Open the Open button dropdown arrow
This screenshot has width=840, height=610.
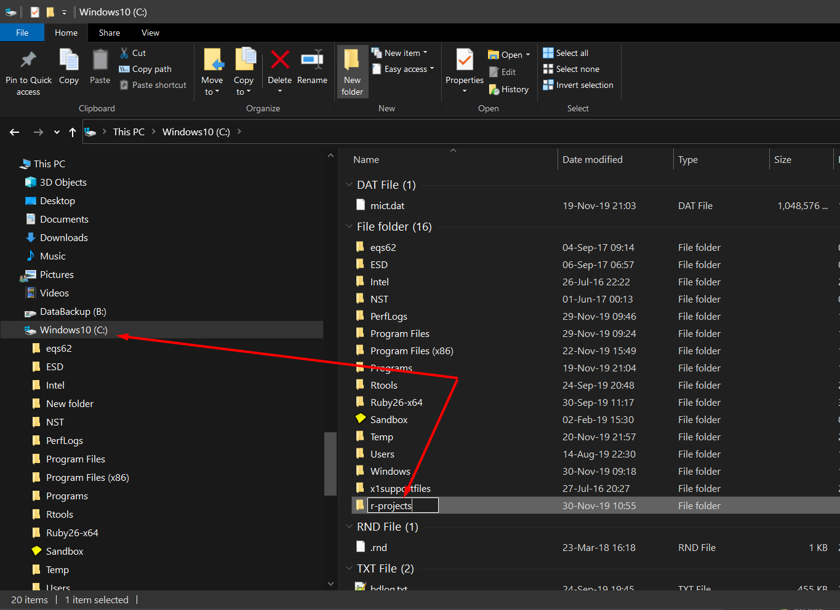coord(528,55)
